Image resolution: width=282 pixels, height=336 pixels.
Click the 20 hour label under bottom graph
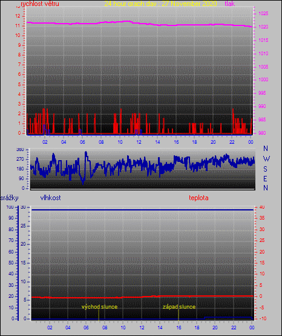(x=215, y=328)
